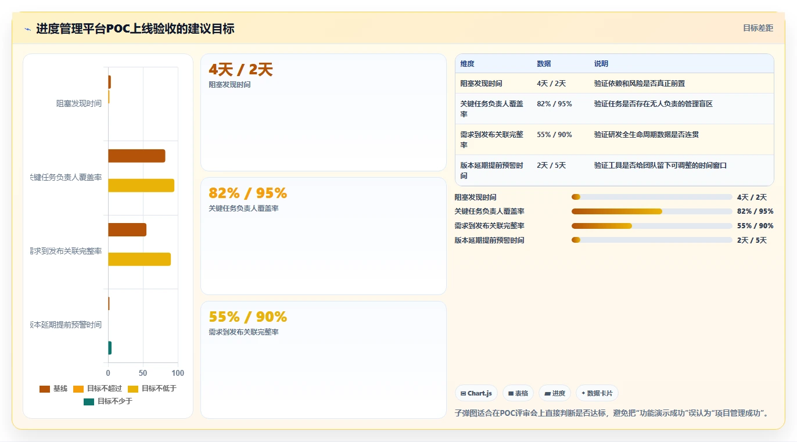Screen dimensions: 797x442
Task: Click the 阻塞发现时间 chart axis label
Action: [x=79, y=104]
